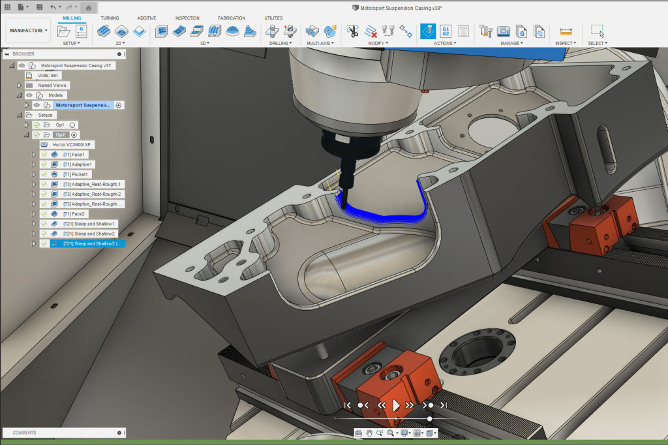Click the Setup Sheet icon in Actions
Image resolution: width=668 pixels, height=445 pixels.
pos(463,30)
